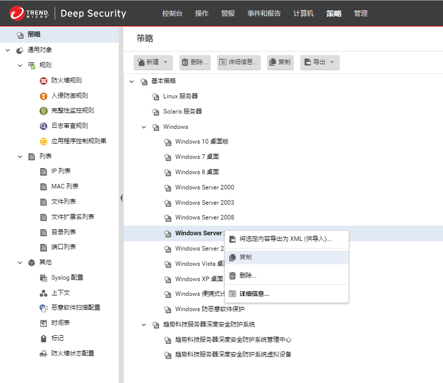
Task: Open the 新建 dropdown button
Action: point(165,62)
